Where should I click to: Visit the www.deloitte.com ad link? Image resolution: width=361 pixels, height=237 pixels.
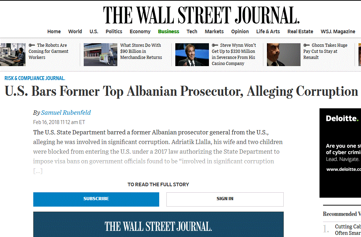click(343, 169)
